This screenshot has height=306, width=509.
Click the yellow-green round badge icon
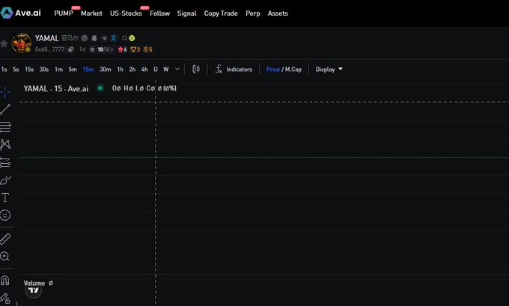click(132, 38)
